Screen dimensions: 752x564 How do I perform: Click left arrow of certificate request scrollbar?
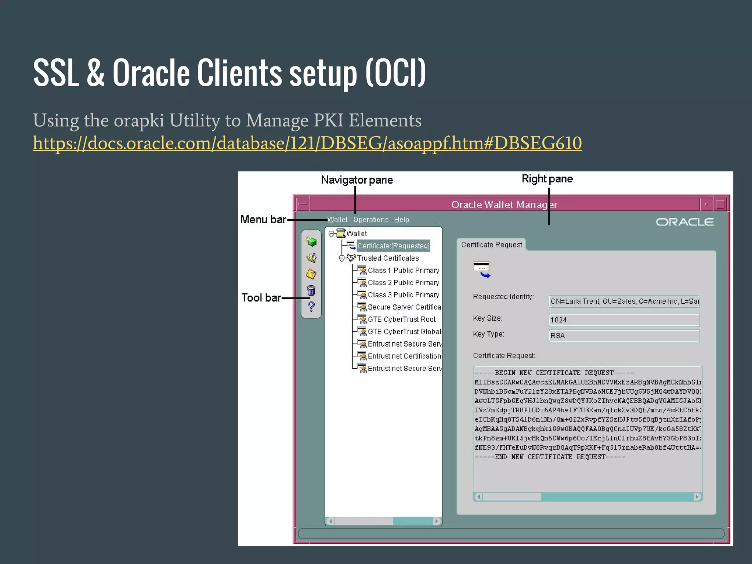478,497
